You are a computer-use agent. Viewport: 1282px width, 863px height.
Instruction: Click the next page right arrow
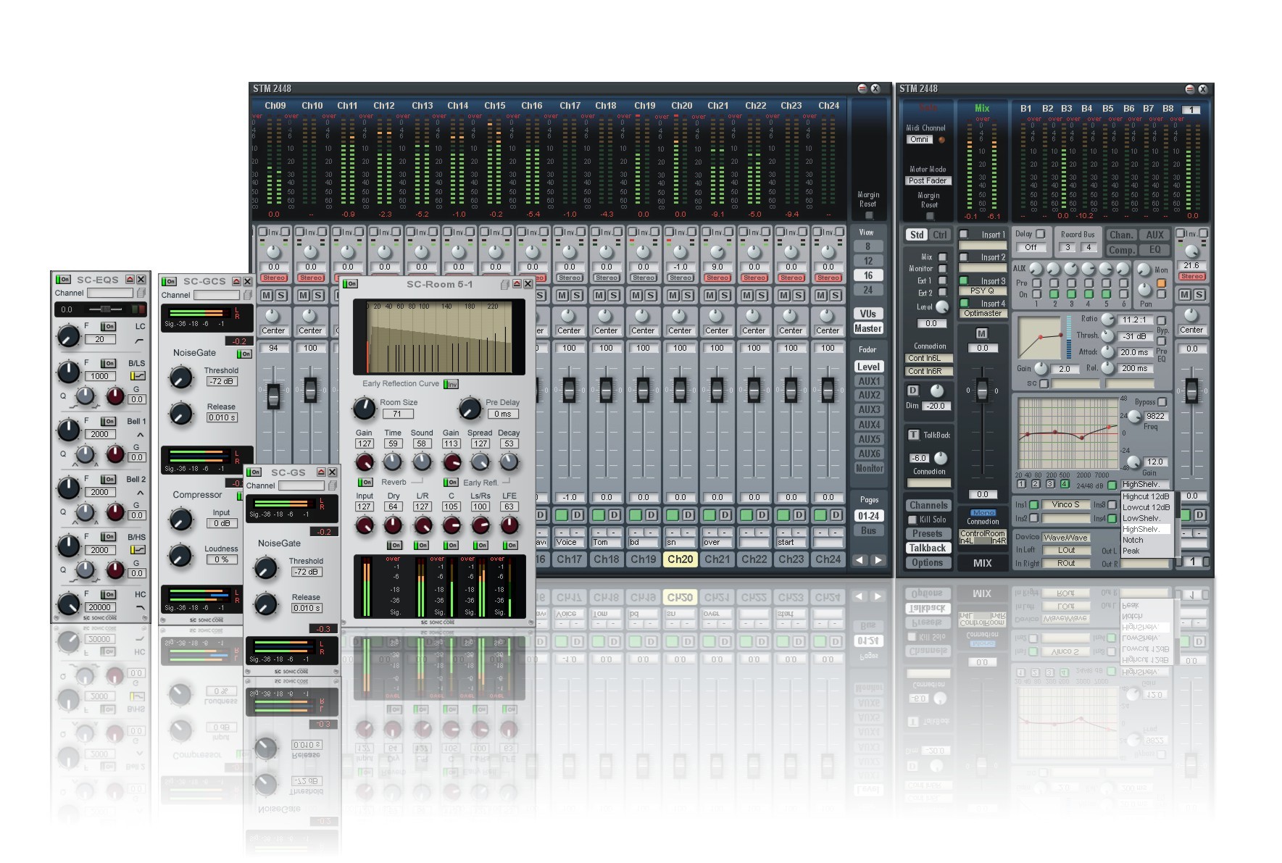pyautogui.click(x=878, y=559)
